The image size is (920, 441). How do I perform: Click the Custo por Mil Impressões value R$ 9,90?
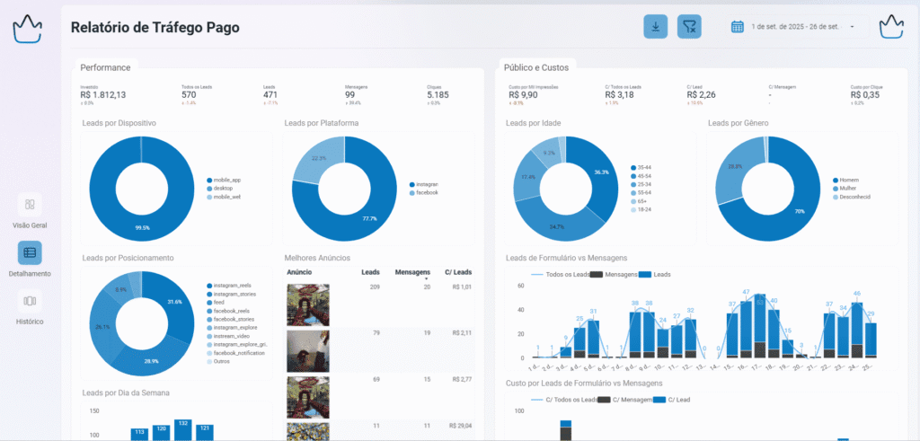[523, 95]
